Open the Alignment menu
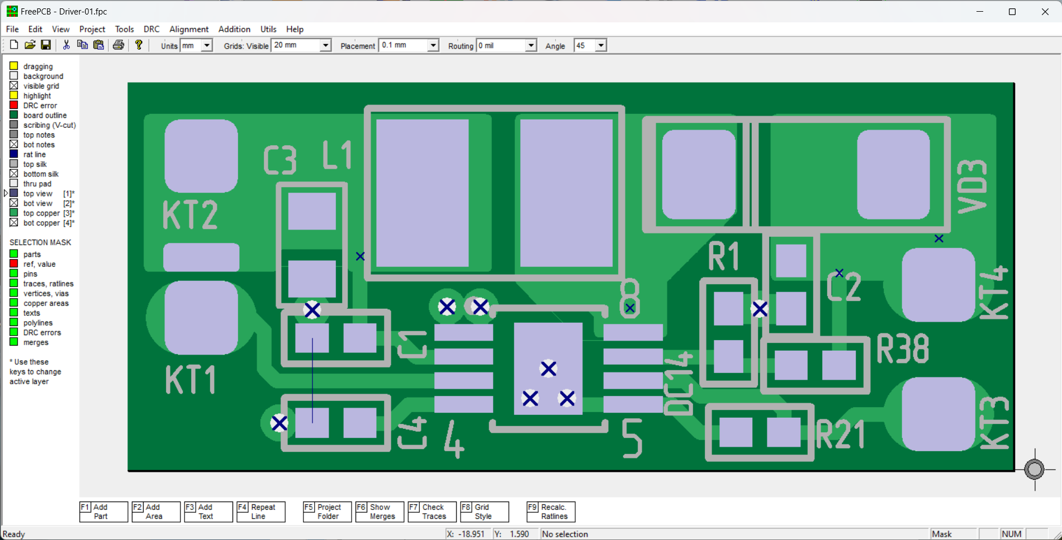 tap(189, 29)
